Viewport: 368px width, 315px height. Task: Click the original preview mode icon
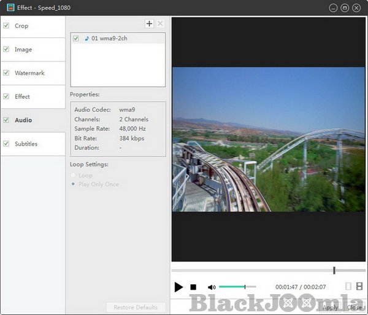coord(348,286)
